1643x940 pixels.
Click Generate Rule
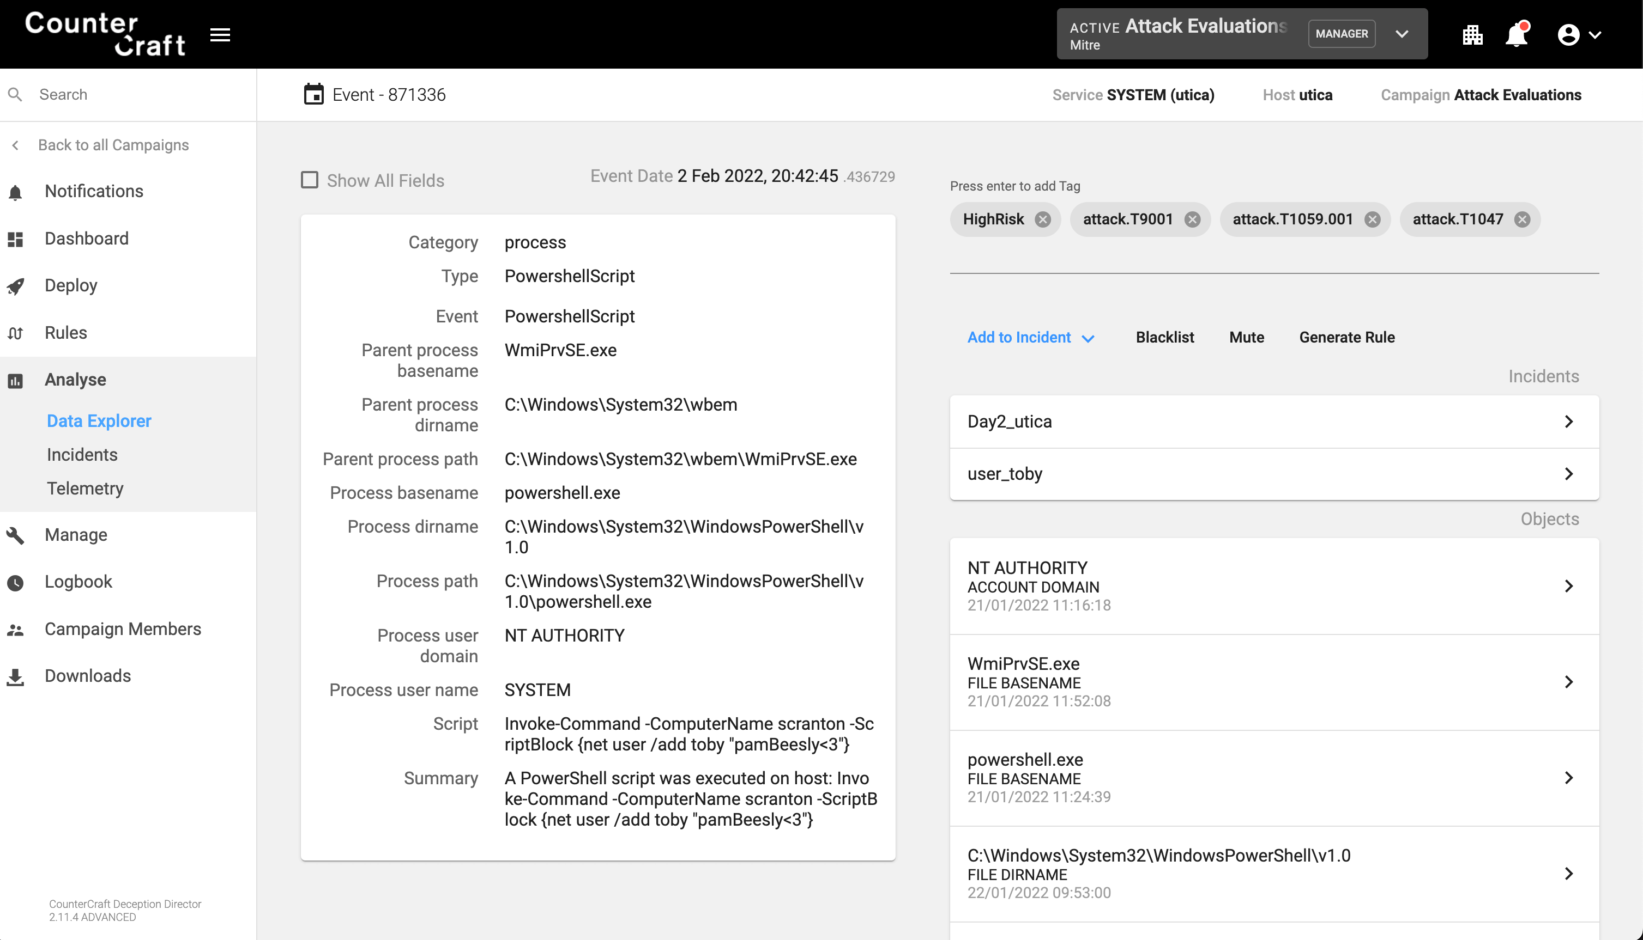(x=1346, y=338)
